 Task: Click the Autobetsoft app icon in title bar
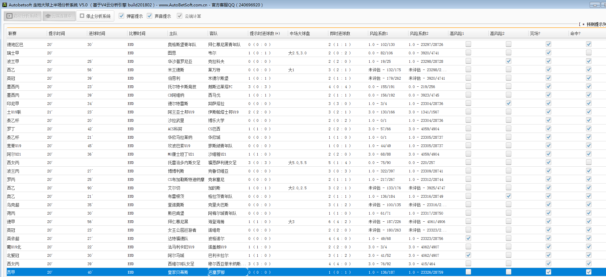click(4, 5)
